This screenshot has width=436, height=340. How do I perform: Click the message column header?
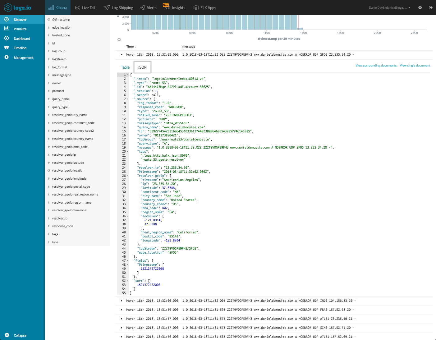(x=189, y=47)
